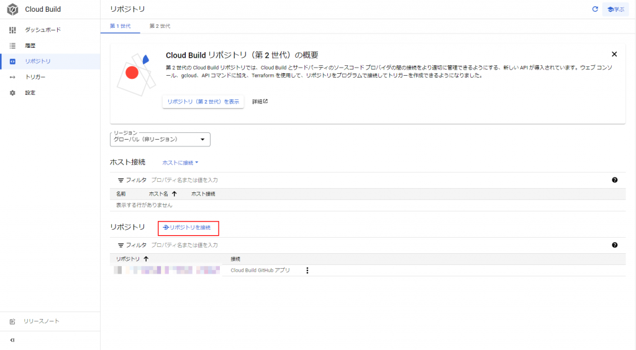Expand the ホストに接続 dropdown
Screen dimensions: 636x350
pos(180,163)
